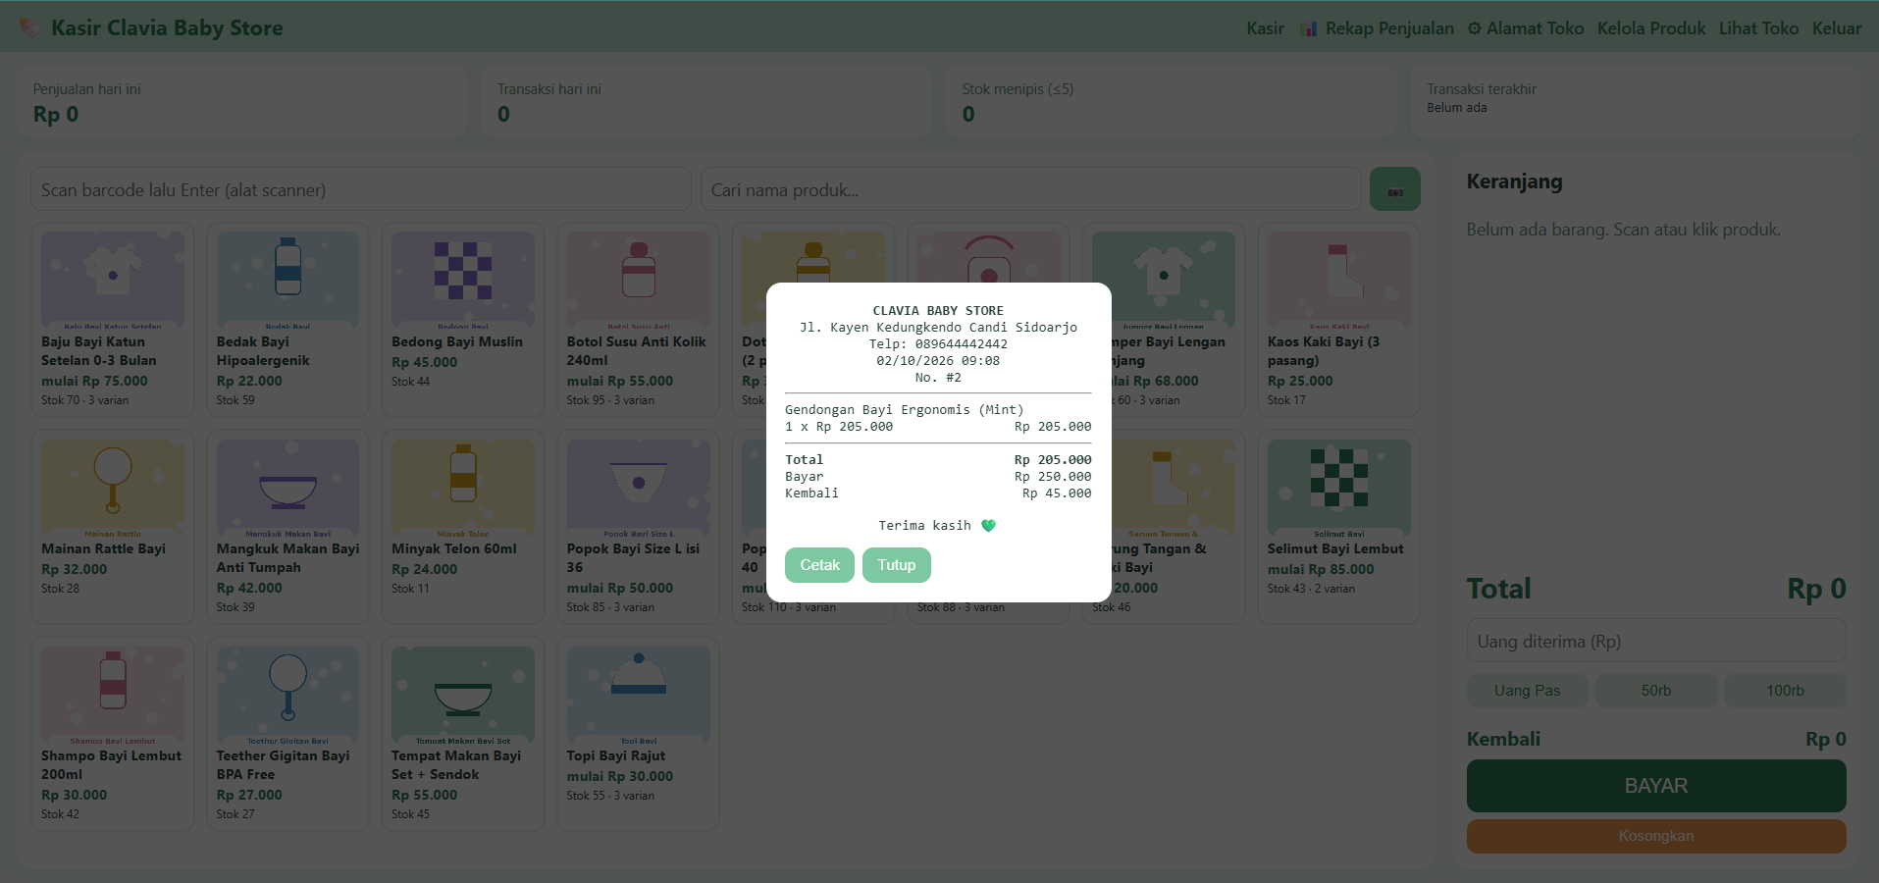
Task: Empty the cart with Kosongkan
Action: [x=1656, y=836]
